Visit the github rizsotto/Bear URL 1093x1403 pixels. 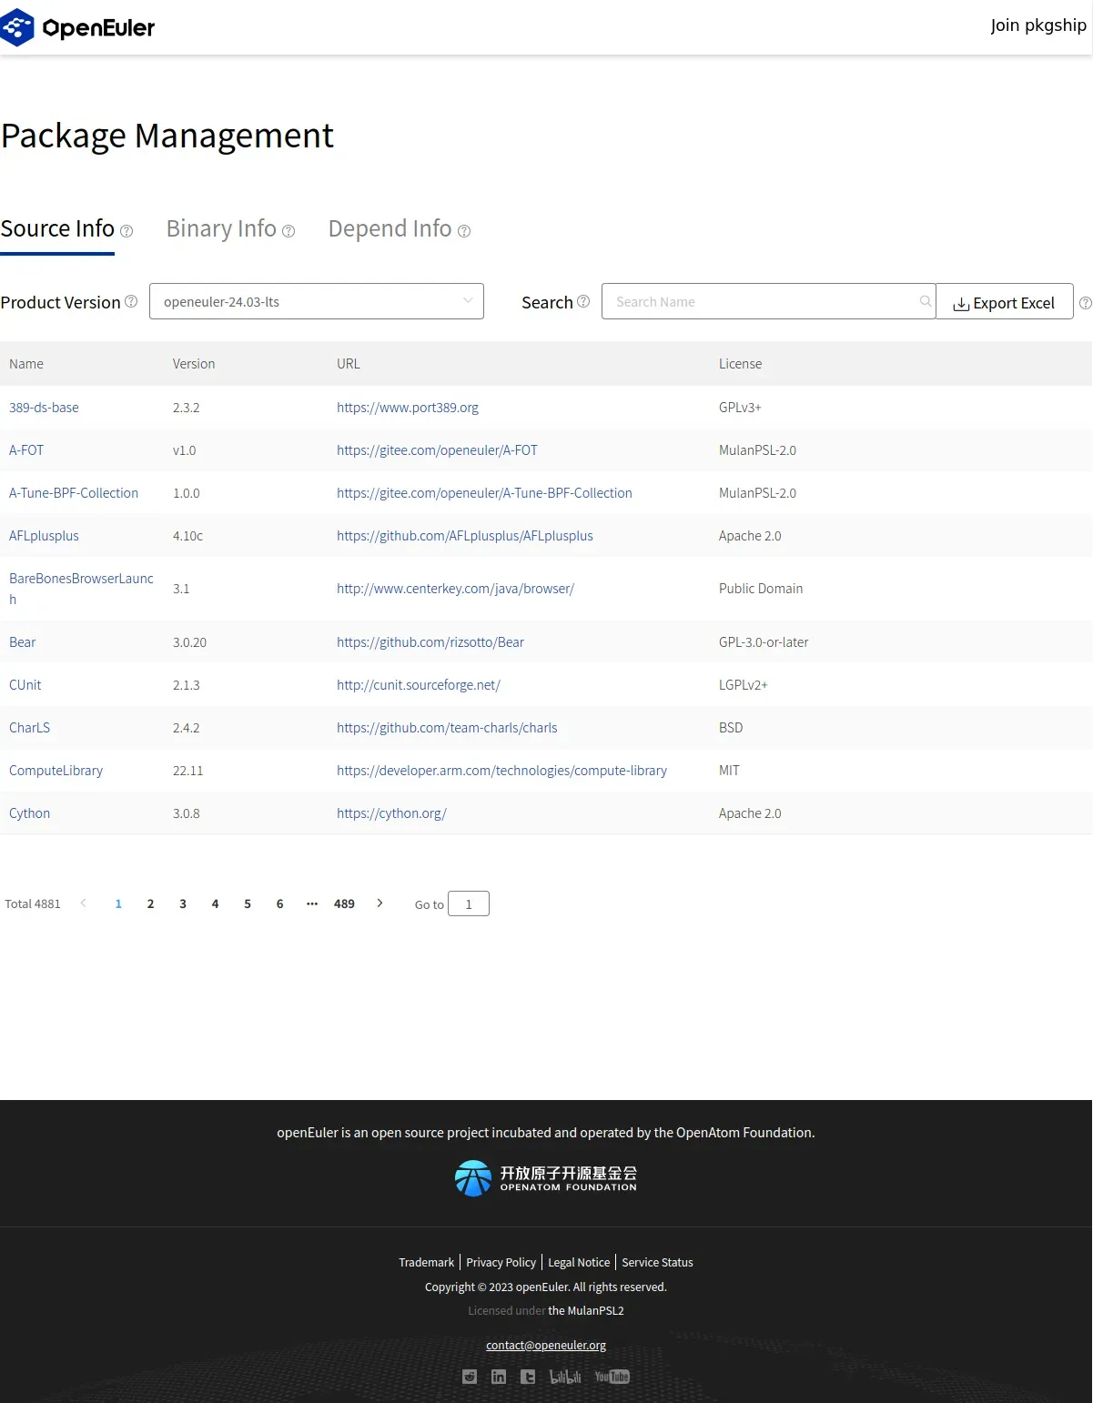click(x=430, y=642)
